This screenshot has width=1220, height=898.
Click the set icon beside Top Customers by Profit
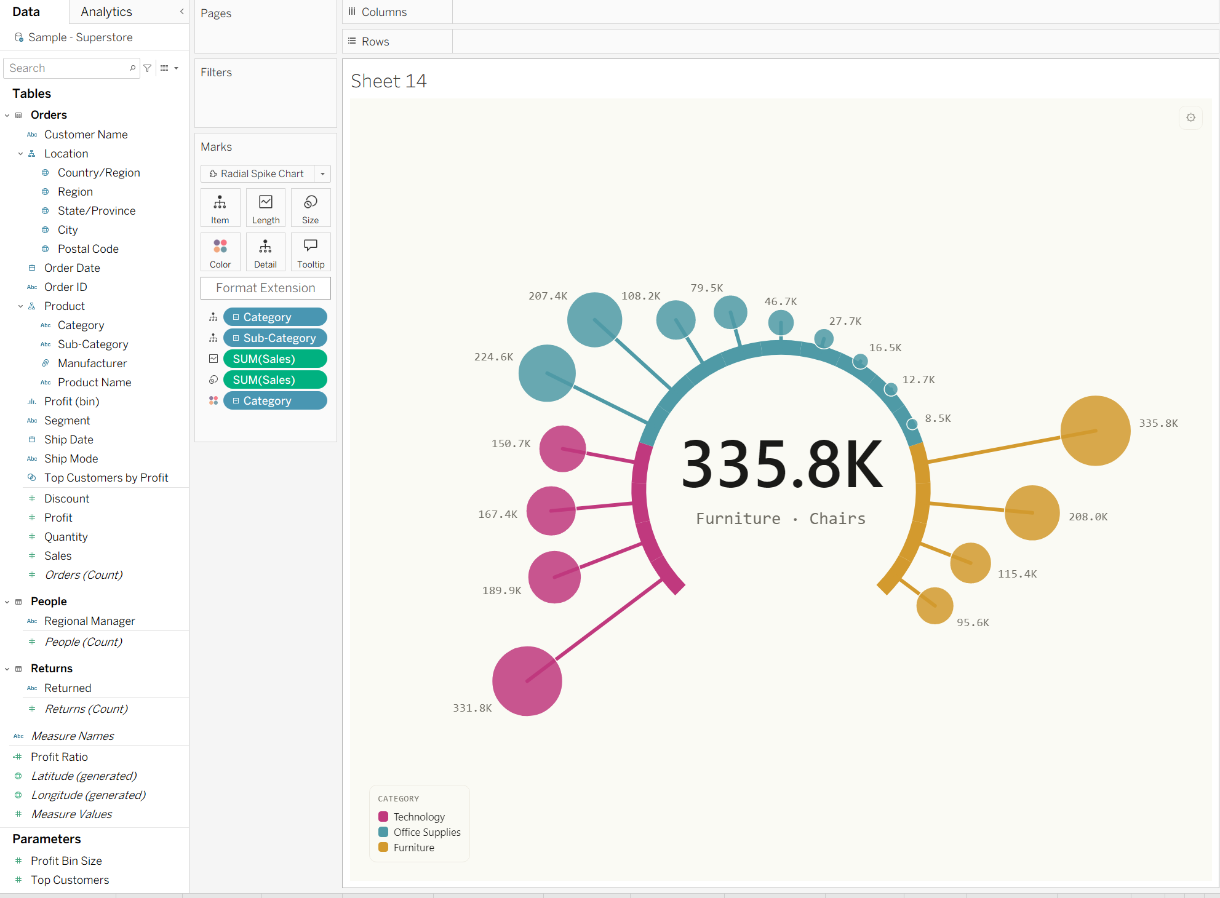click(x=32, y=478)
